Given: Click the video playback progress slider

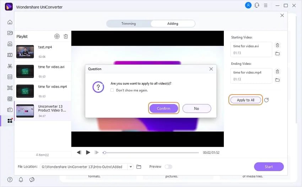Looking at the screenshot, I should click(x=151, y=153).
